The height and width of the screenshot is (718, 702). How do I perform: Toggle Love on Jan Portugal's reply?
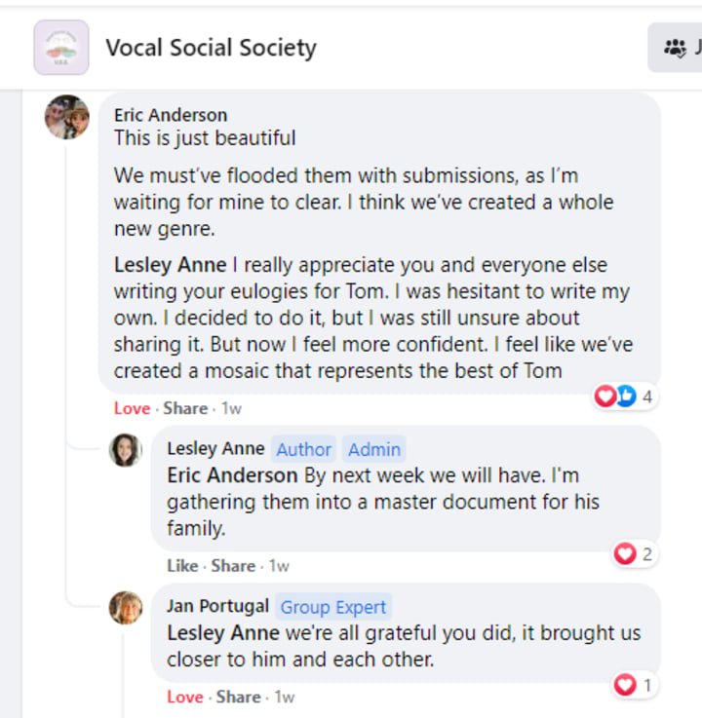tap(184, 697)
